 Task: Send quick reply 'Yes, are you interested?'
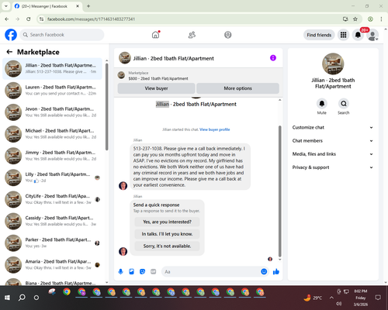(167, 222)
